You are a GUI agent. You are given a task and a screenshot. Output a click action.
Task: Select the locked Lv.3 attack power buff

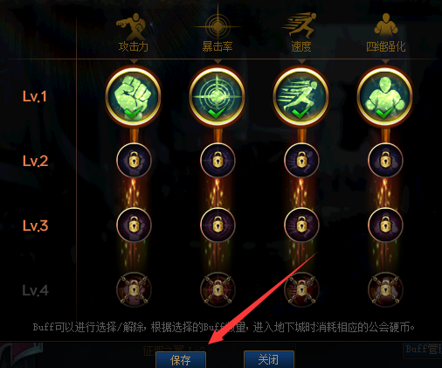pyautogui.click(x=134, y=225)
